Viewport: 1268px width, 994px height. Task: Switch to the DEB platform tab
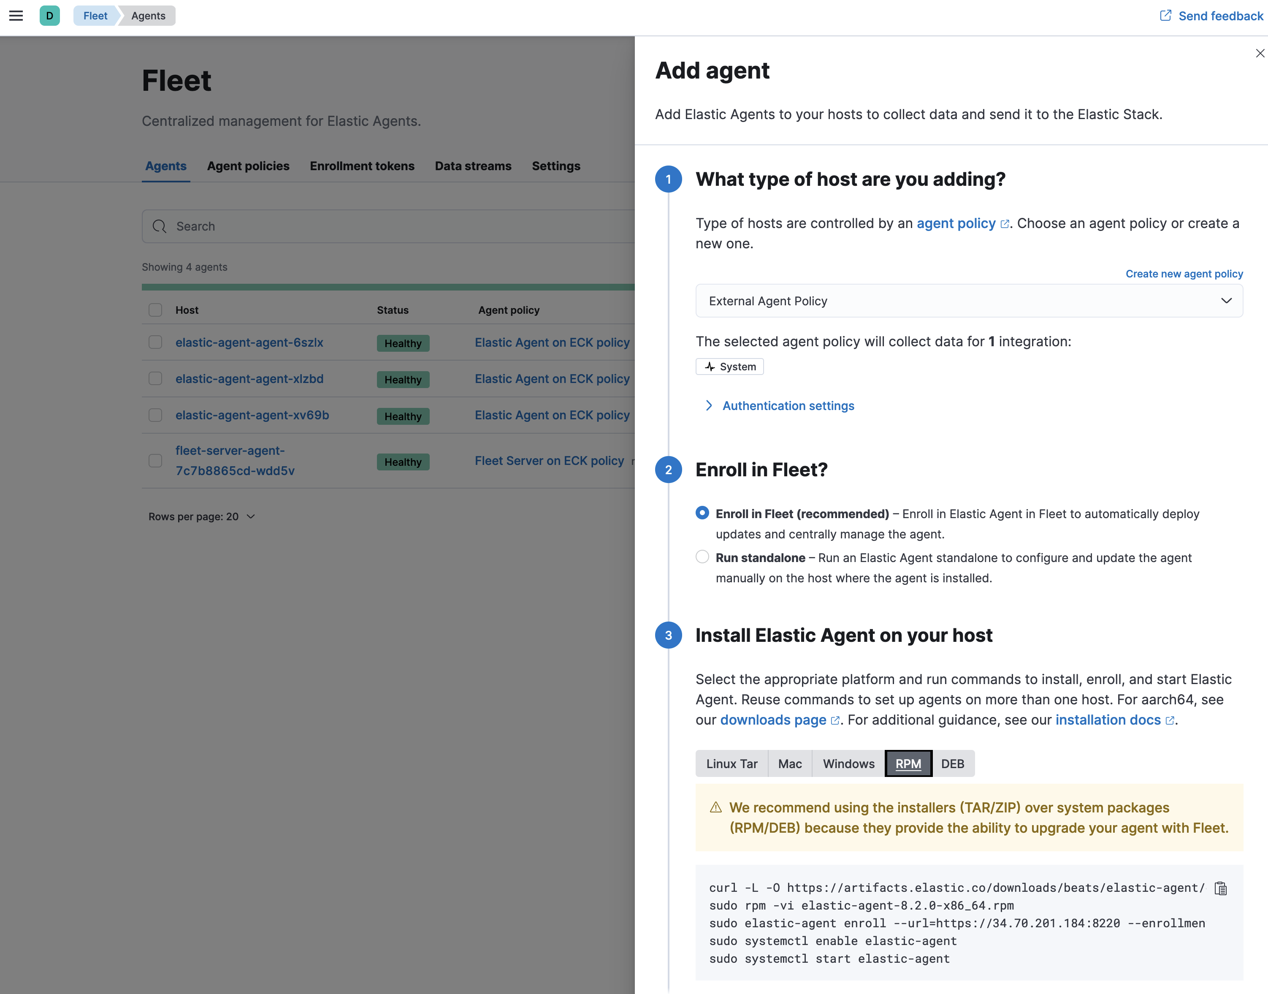pos(952,763)
